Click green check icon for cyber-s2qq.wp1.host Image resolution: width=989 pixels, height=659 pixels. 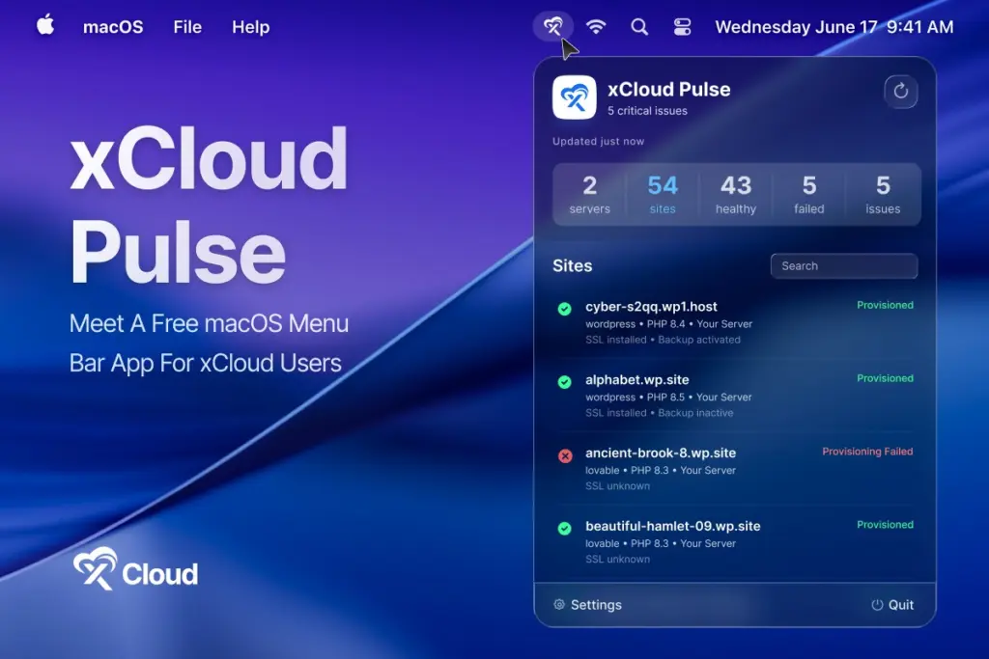coord(564,309)
